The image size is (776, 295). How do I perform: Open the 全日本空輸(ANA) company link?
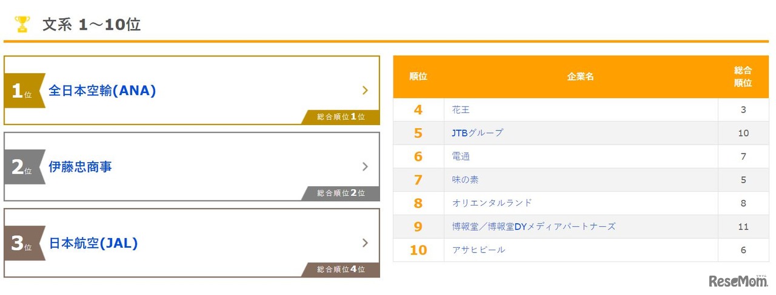102,91
